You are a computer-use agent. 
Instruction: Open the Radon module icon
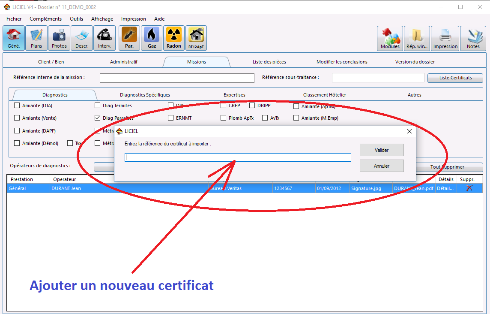[174, 38]
